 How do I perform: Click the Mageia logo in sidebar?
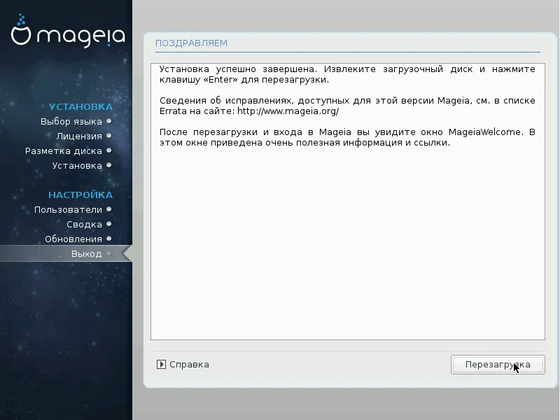coord(68,31)
